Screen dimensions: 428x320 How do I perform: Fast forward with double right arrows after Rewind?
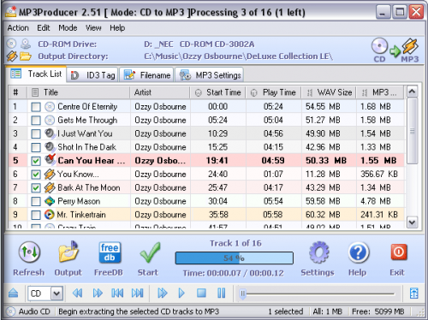pyautogui.click(x=98, y=293)
